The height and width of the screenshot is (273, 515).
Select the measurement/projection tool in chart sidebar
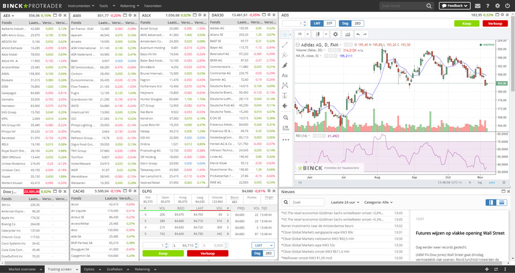(285, 95)
